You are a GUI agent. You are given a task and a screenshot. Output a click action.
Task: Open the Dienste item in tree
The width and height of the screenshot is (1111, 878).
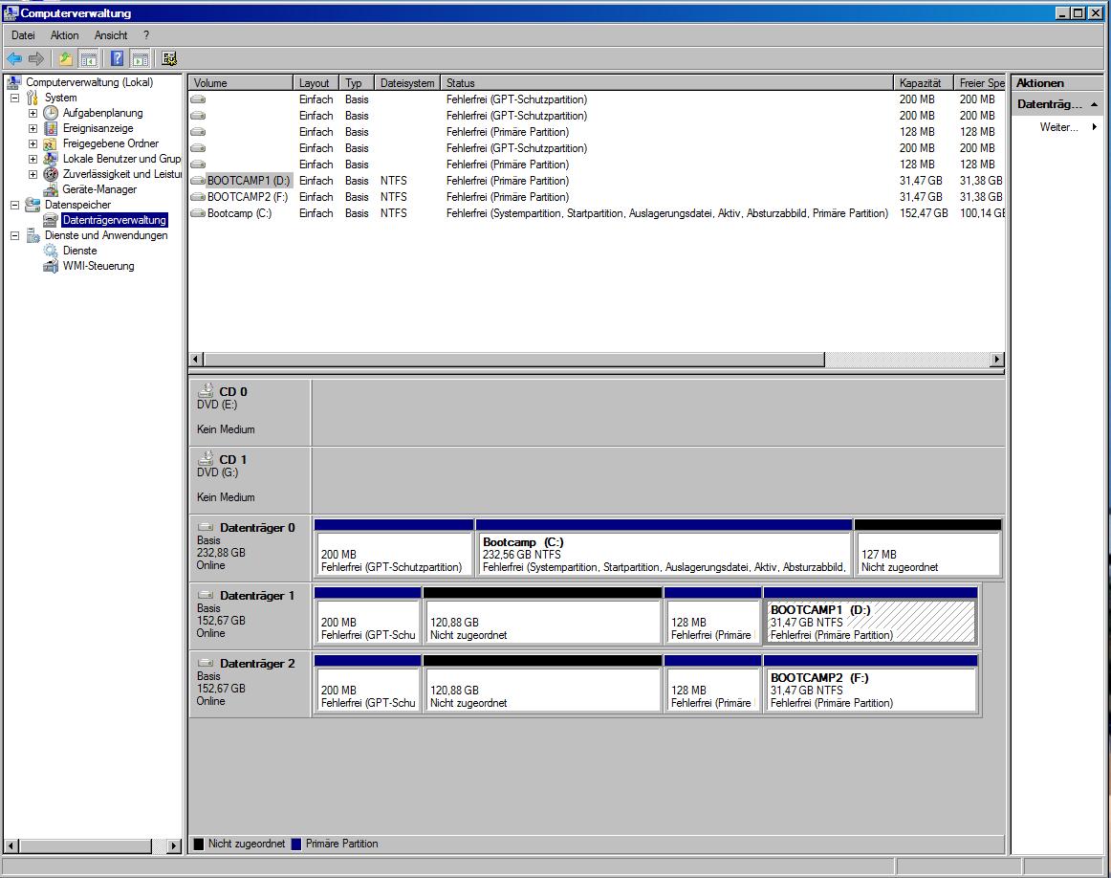79,251
